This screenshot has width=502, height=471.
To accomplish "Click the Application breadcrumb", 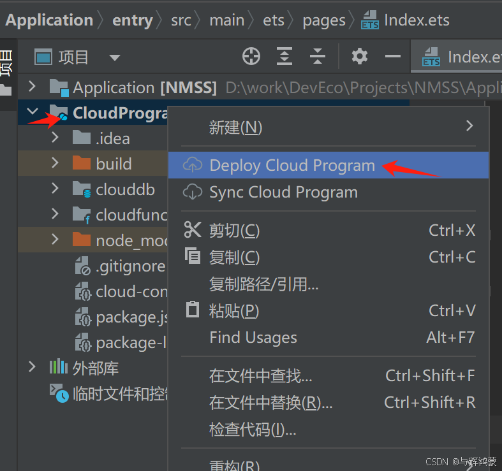I will (x=49, y=20).
